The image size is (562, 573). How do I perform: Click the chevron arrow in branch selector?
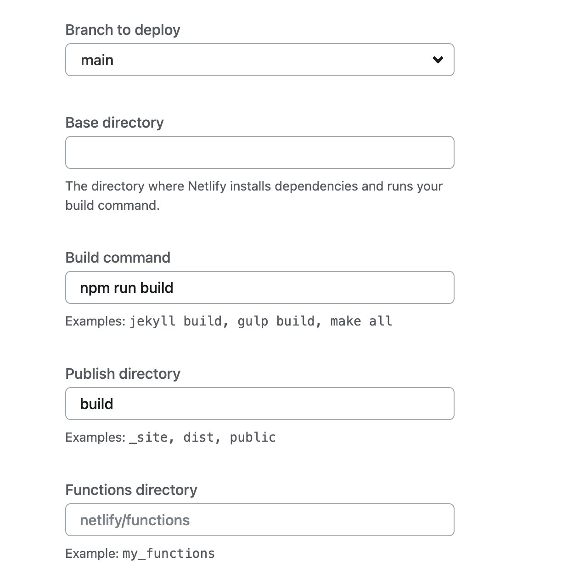pyautogui.click(x=438, y=60)
